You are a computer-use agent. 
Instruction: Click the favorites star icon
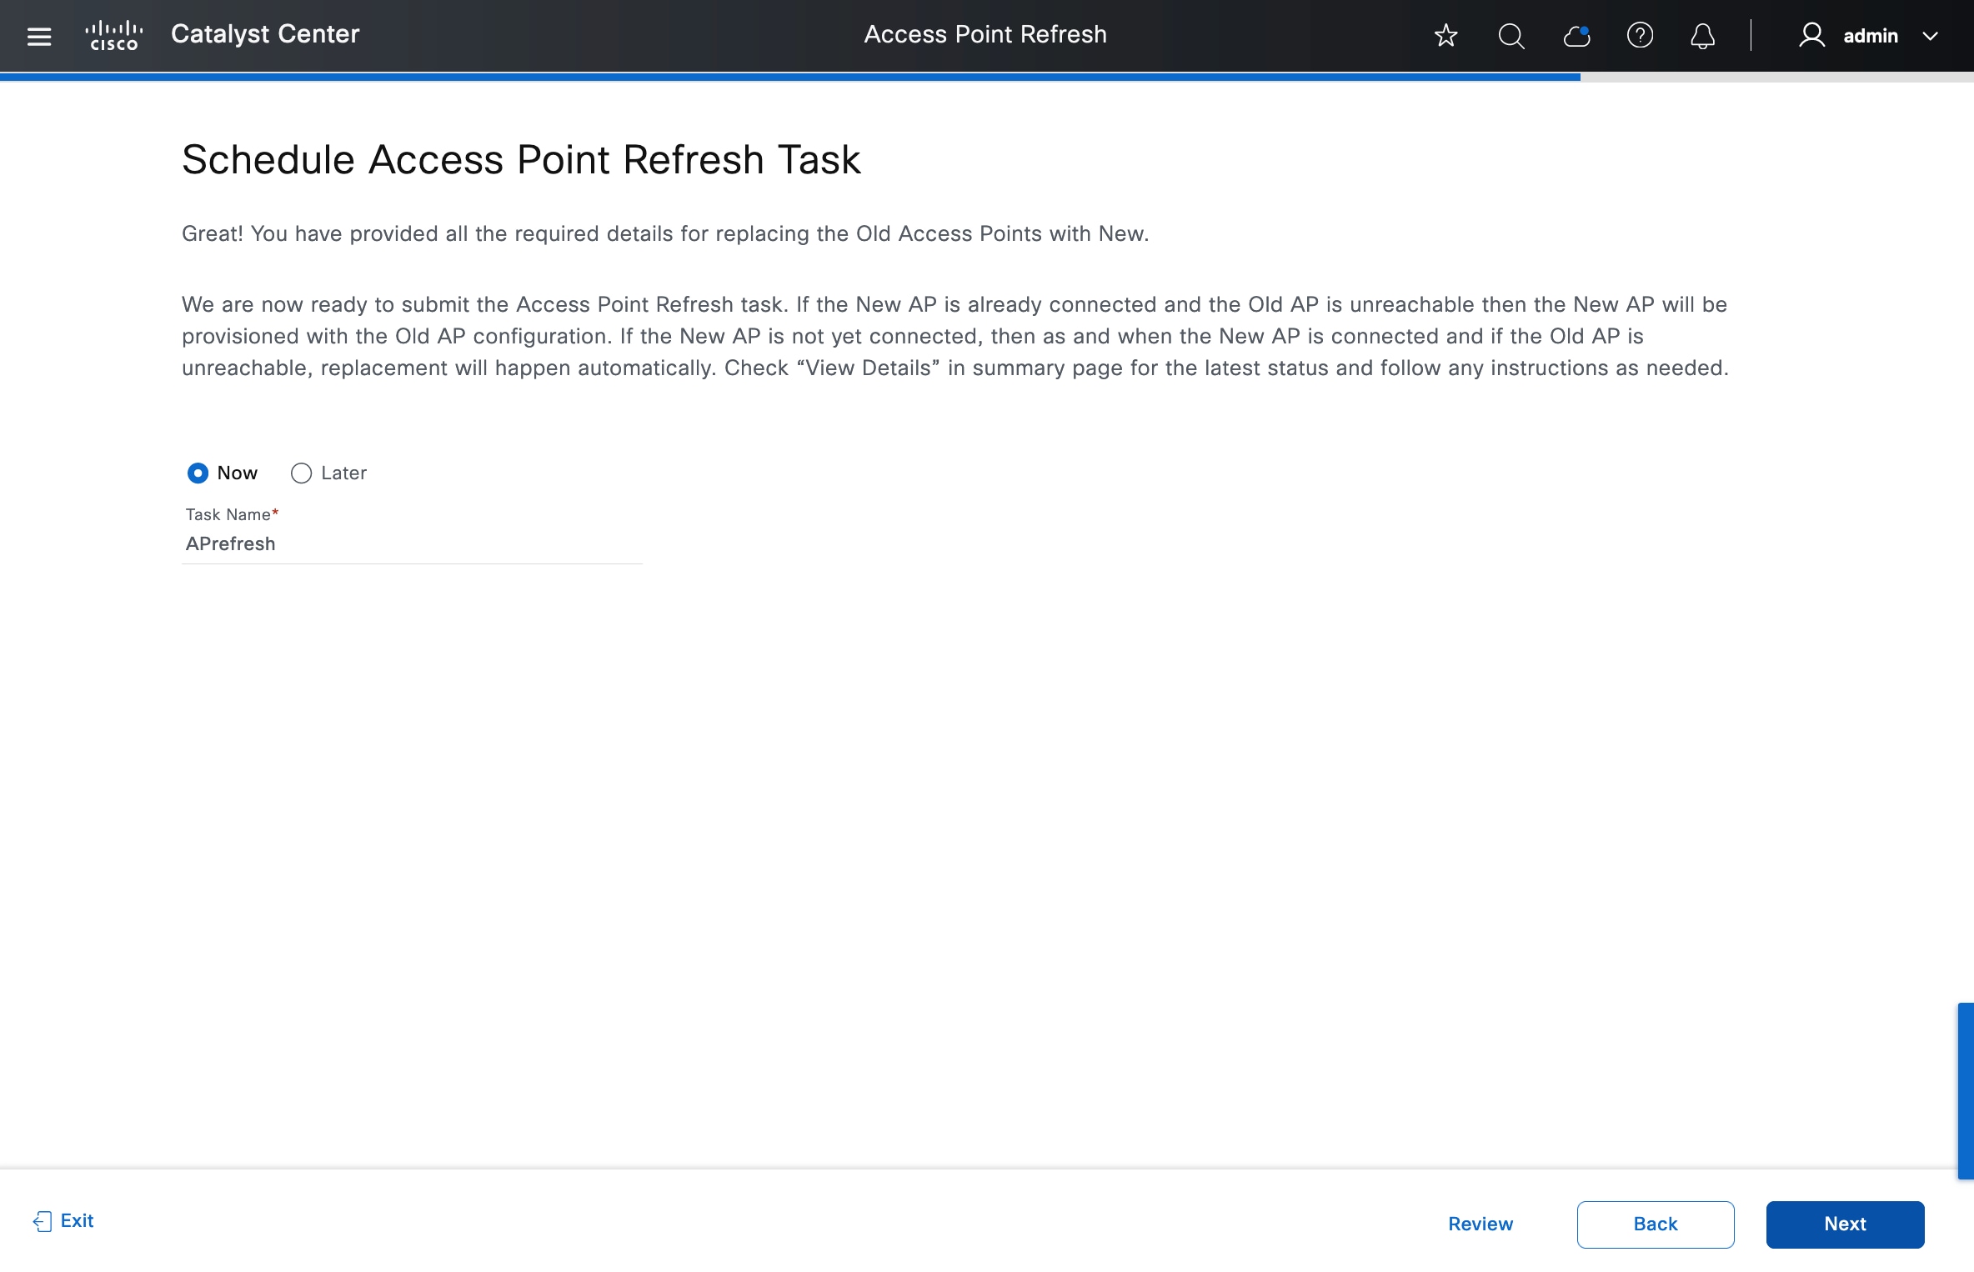pyautogui.click(x=1445, y=36)
